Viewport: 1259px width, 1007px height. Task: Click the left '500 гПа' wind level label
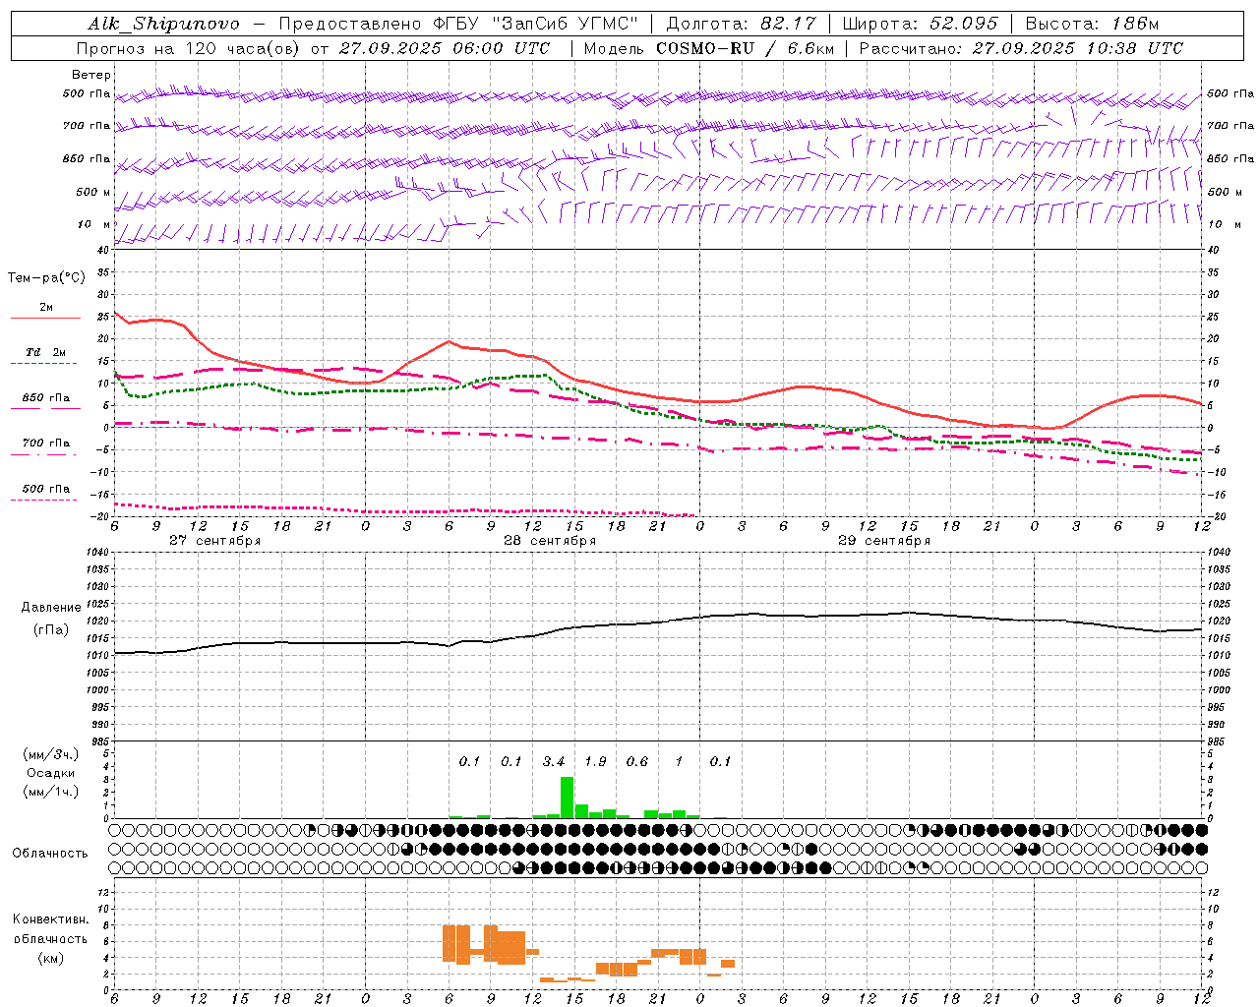click(87, 94)
